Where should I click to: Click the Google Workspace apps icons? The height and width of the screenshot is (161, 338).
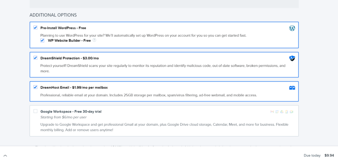(x=282, y=112)
